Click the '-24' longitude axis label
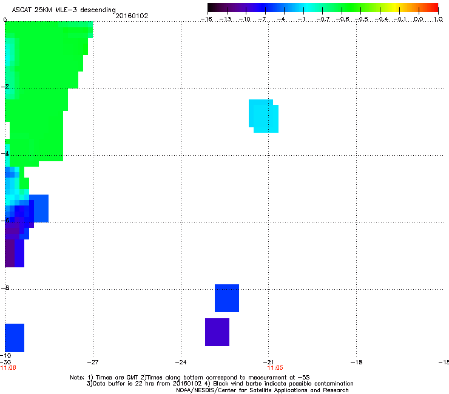The width and height of the screenshot is (449, 394). pyautogui.click(x=181, y=362)
